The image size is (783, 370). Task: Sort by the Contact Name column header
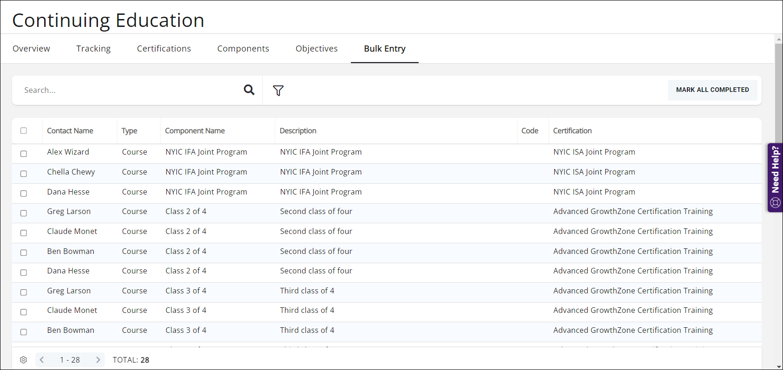(70, 131)
